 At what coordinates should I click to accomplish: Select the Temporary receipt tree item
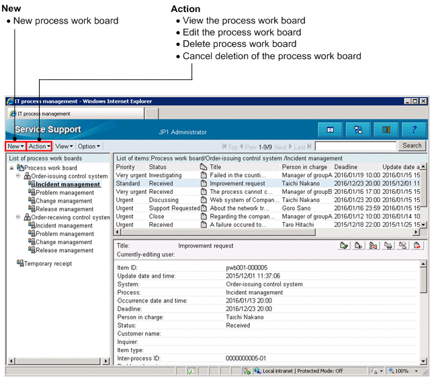(48, 264)
